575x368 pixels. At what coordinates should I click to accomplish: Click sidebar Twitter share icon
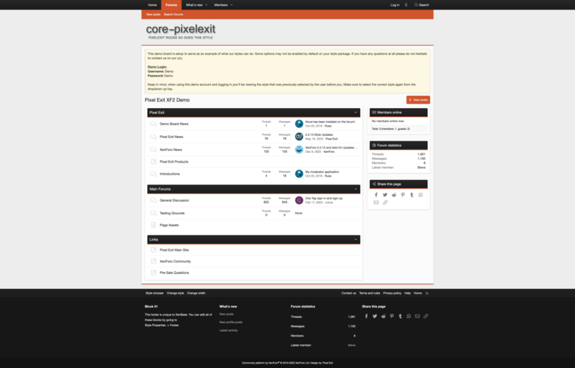(x=385, y=195)
